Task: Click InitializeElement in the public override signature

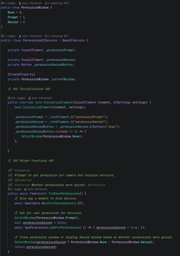Action: click(x=58, y=103)
